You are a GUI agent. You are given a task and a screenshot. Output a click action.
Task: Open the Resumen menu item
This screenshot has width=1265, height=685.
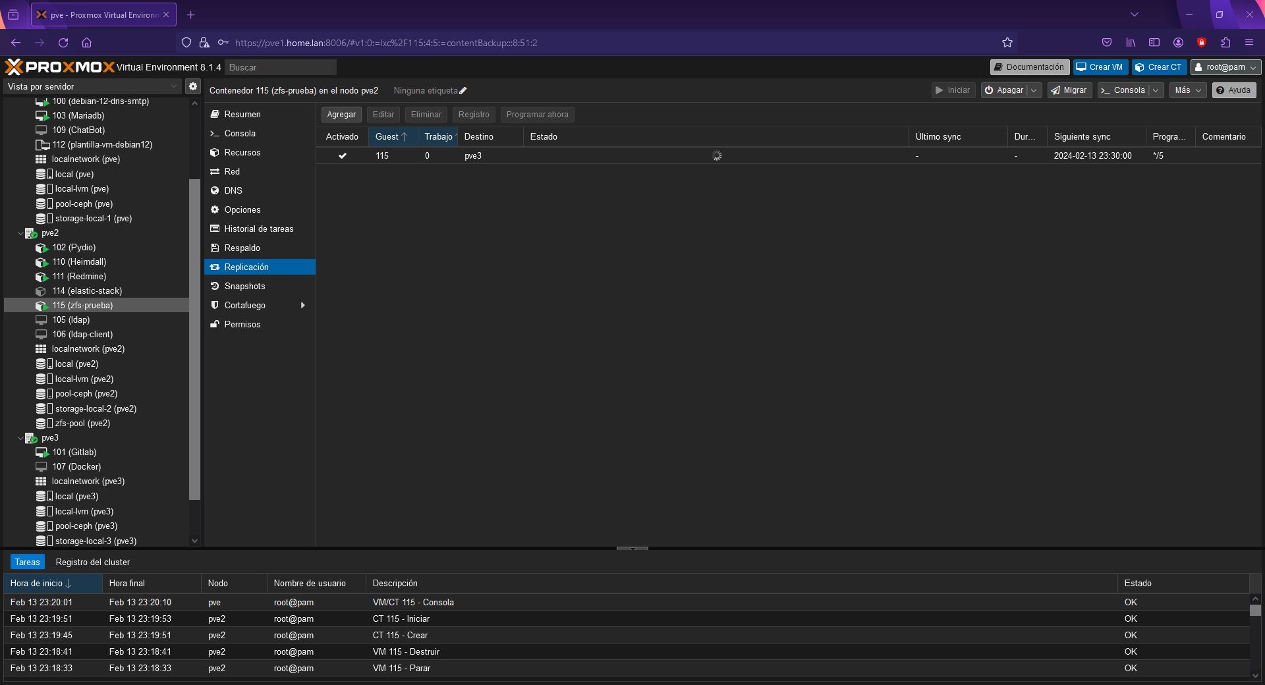[x=260, y=115]
